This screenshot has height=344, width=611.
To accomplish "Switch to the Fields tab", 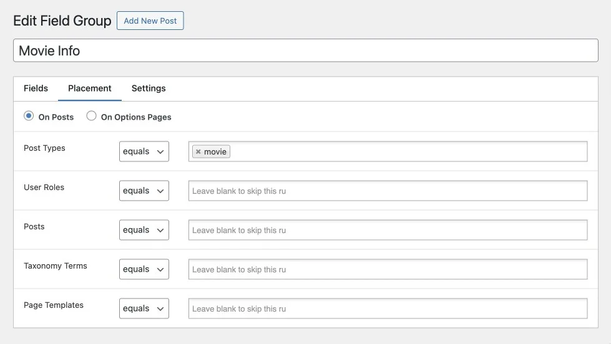I will [x=36, y=88].
